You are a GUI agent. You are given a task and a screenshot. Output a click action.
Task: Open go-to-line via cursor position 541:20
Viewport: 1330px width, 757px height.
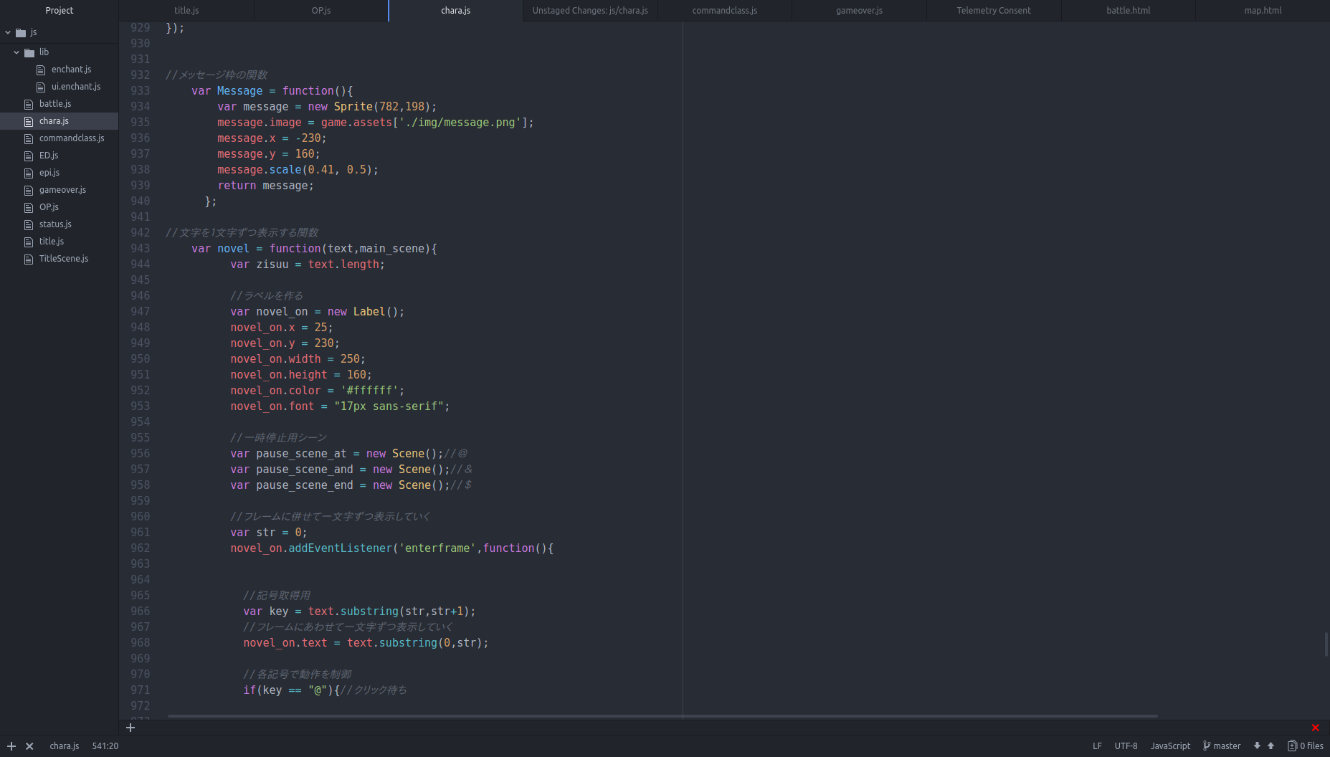coord(105,746)
